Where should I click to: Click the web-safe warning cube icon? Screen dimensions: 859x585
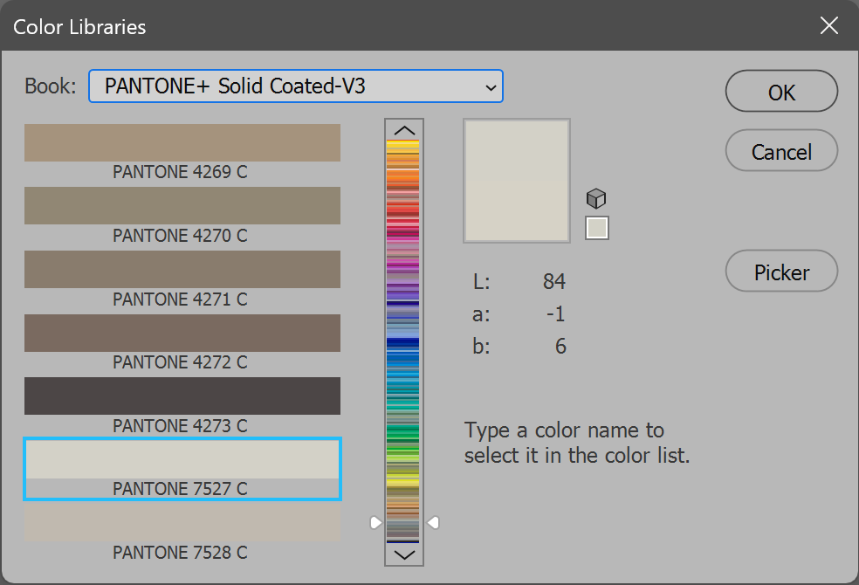tap(596, 198)
